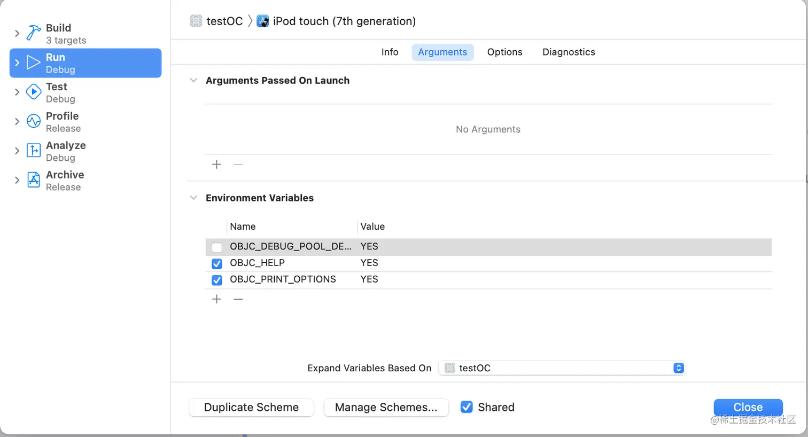Click the Analyze action icon
808x437 pixels.
tap(34, 151)
